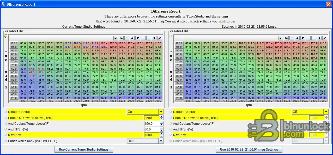Decrement current Enable N2O RPM spinner down arrow
This screenshot has height=155, width=333.
(x=162, y=119)
